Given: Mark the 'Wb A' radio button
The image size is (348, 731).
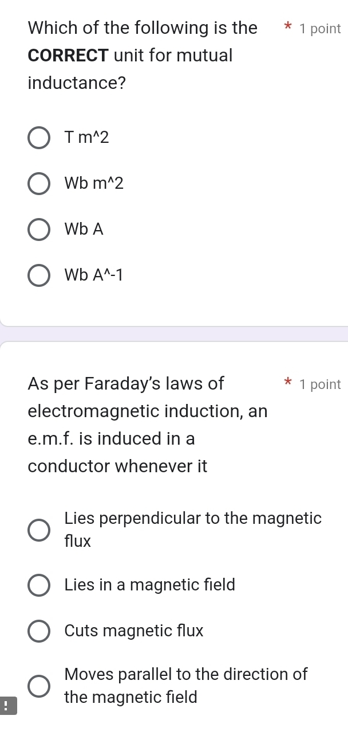Looking at the screenshot, I should tap(39, 230).
